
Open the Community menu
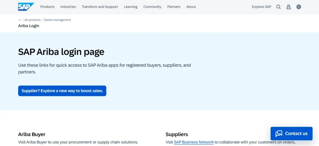[x=152, y=7]
